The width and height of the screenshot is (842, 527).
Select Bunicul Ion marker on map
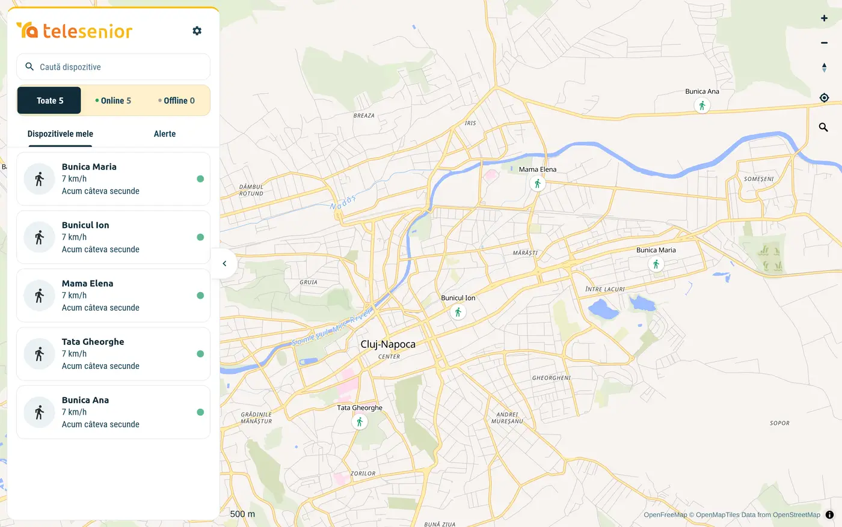(x=458, y=312)
